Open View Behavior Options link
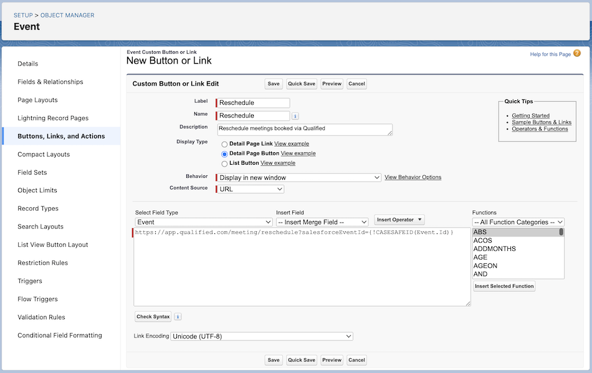592x373 pixels. pyautogui.click(x=413, y=177)
